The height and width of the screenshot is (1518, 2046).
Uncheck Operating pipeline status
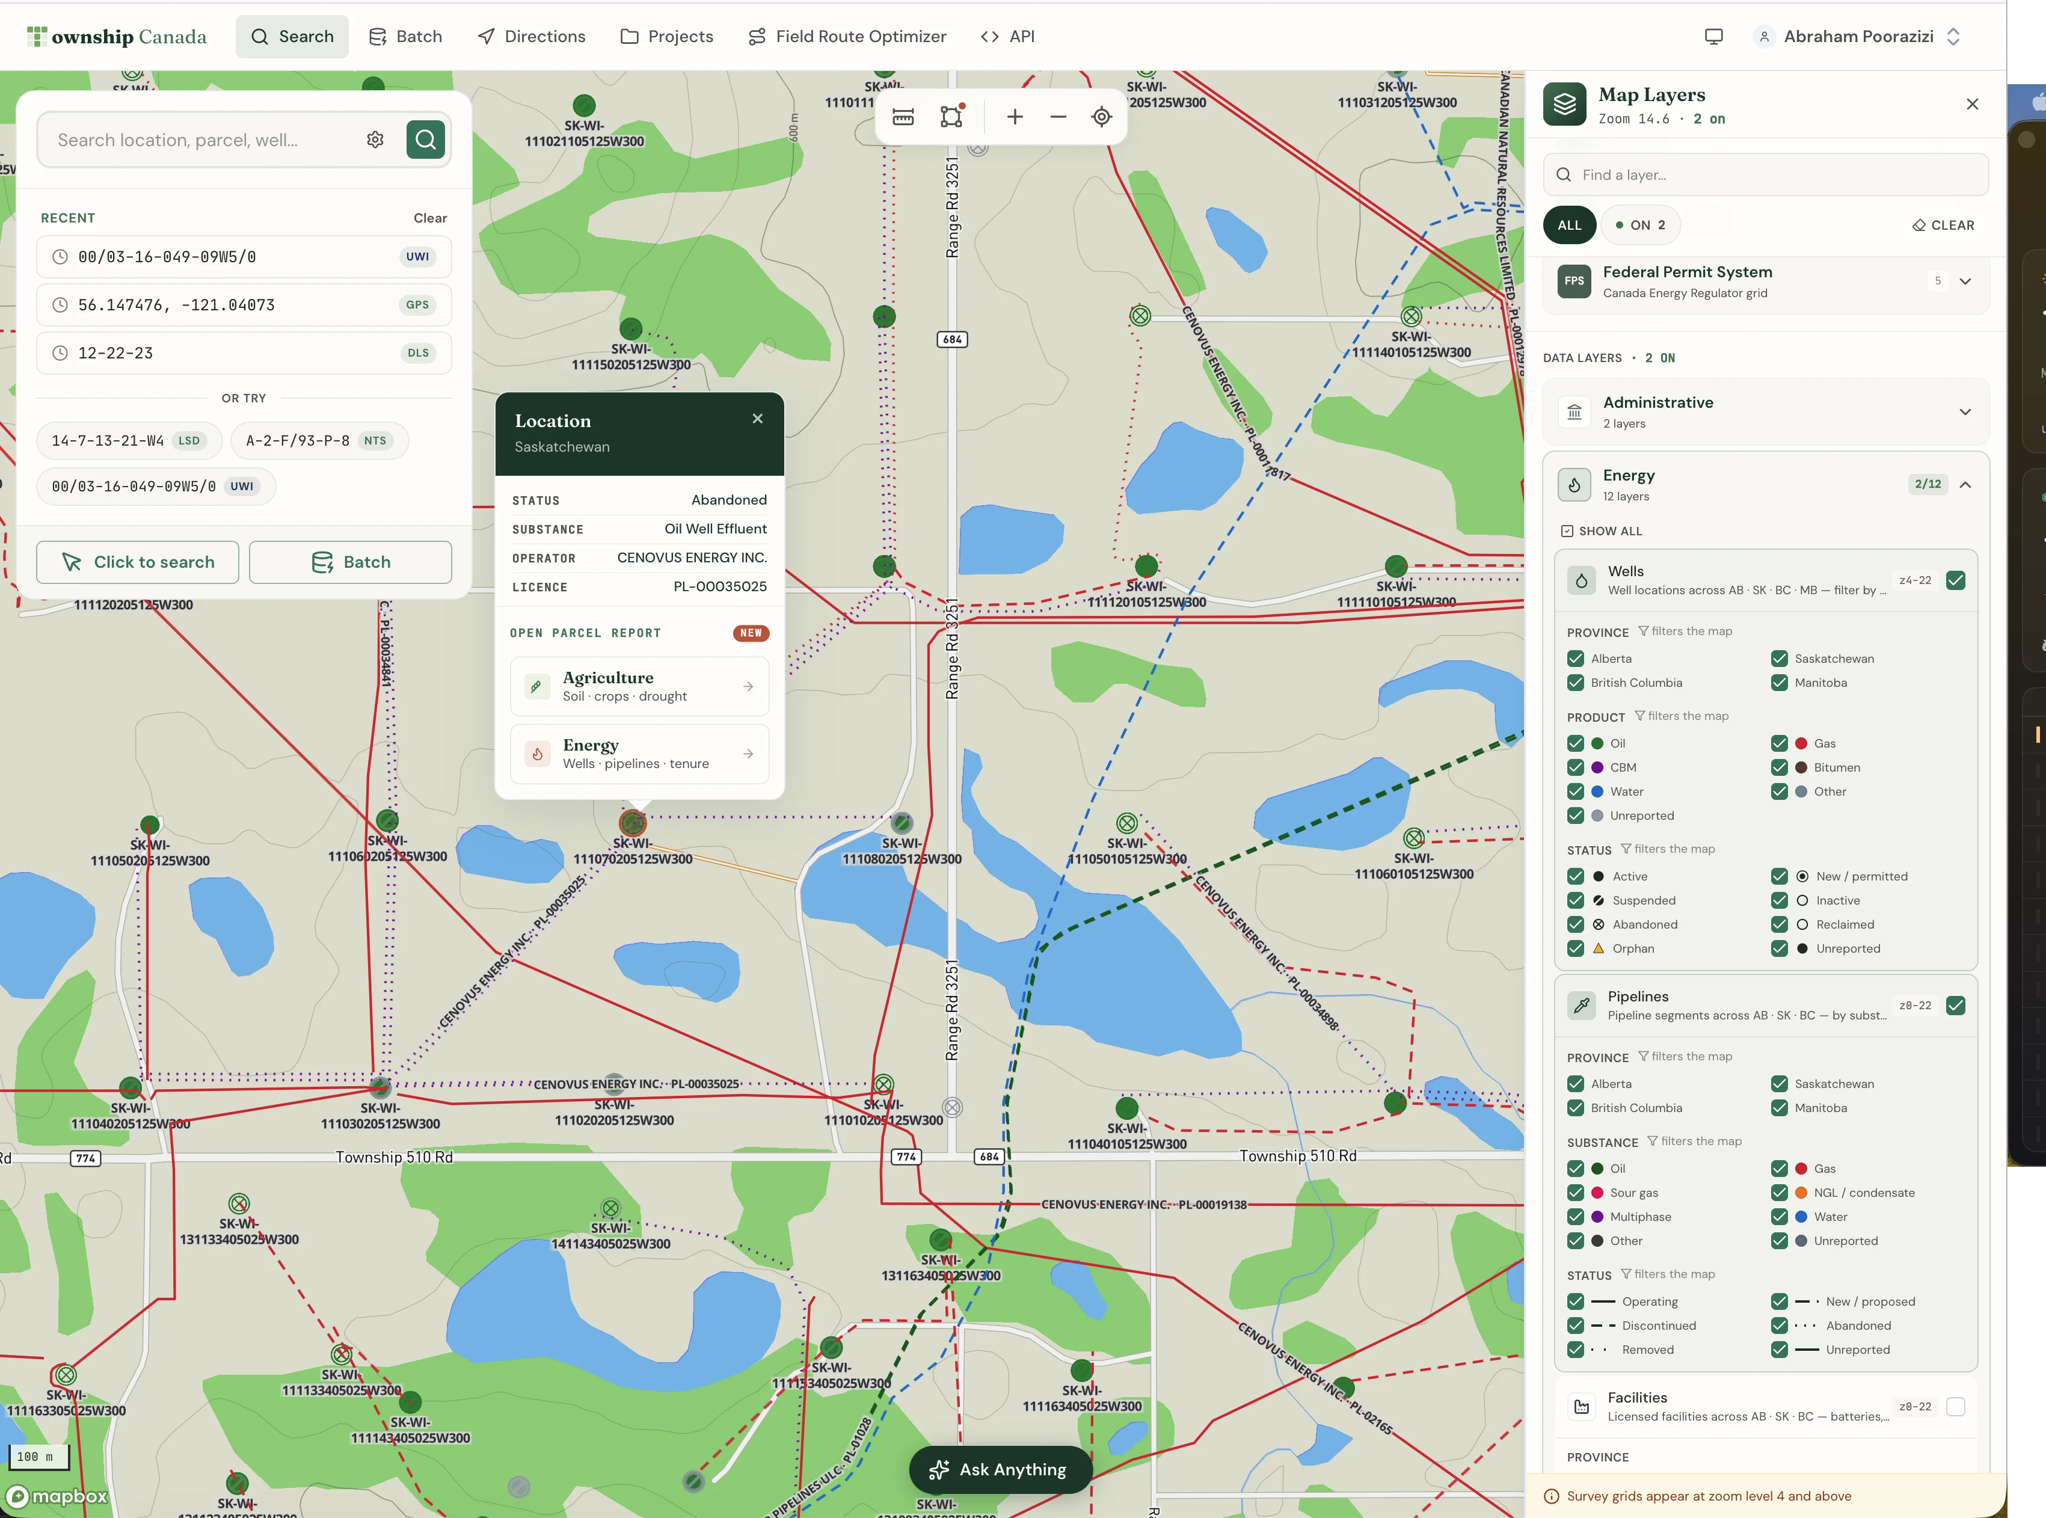point(1574,1301)
